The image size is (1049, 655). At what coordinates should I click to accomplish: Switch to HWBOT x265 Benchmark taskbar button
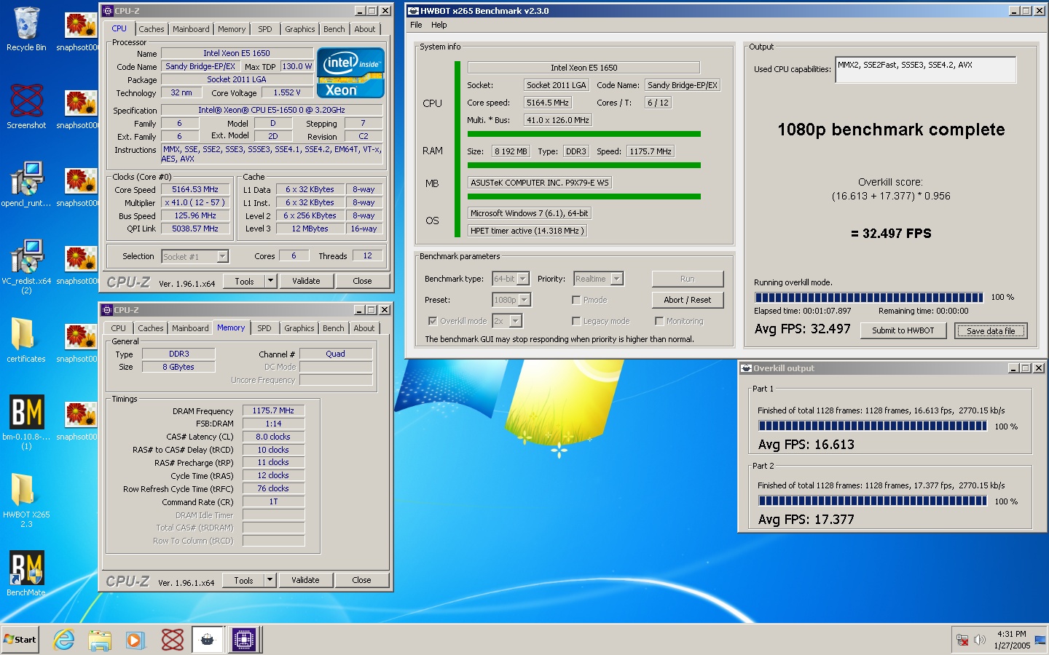pyautogui.click(x=208, y=640)
